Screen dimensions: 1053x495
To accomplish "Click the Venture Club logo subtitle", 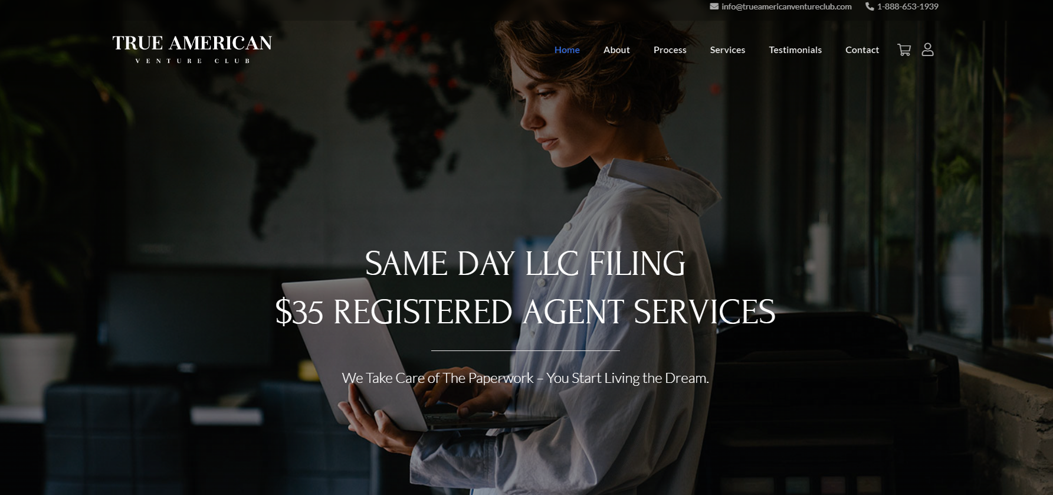I will [192, 61].
